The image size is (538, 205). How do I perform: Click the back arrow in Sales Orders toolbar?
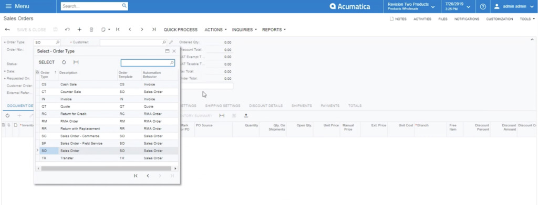(x=7, y=30)
